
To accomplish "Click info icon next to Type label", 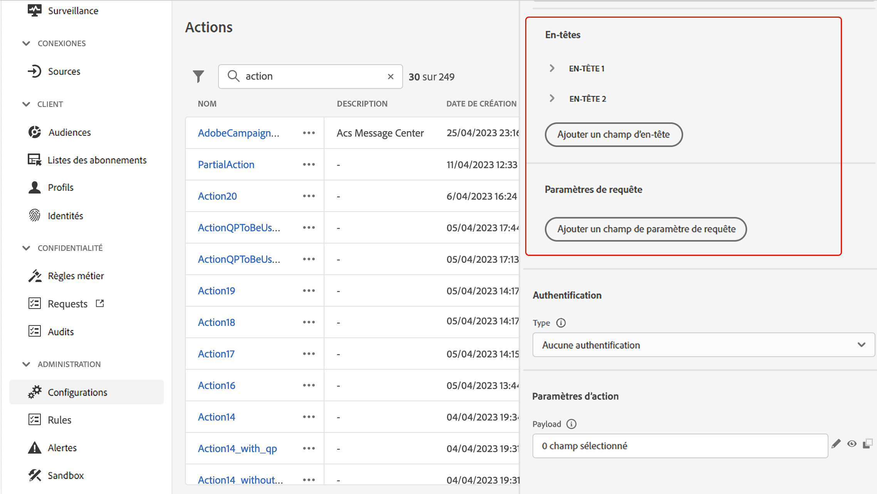I will pyautogui.click(x=561, y=323).
